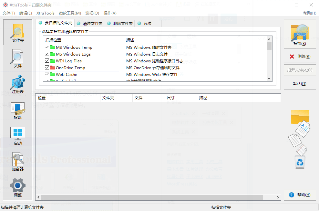Click the scan list vertical scrollbar thumb
This screenshot has width=319, height=211.
pos(269,46)
